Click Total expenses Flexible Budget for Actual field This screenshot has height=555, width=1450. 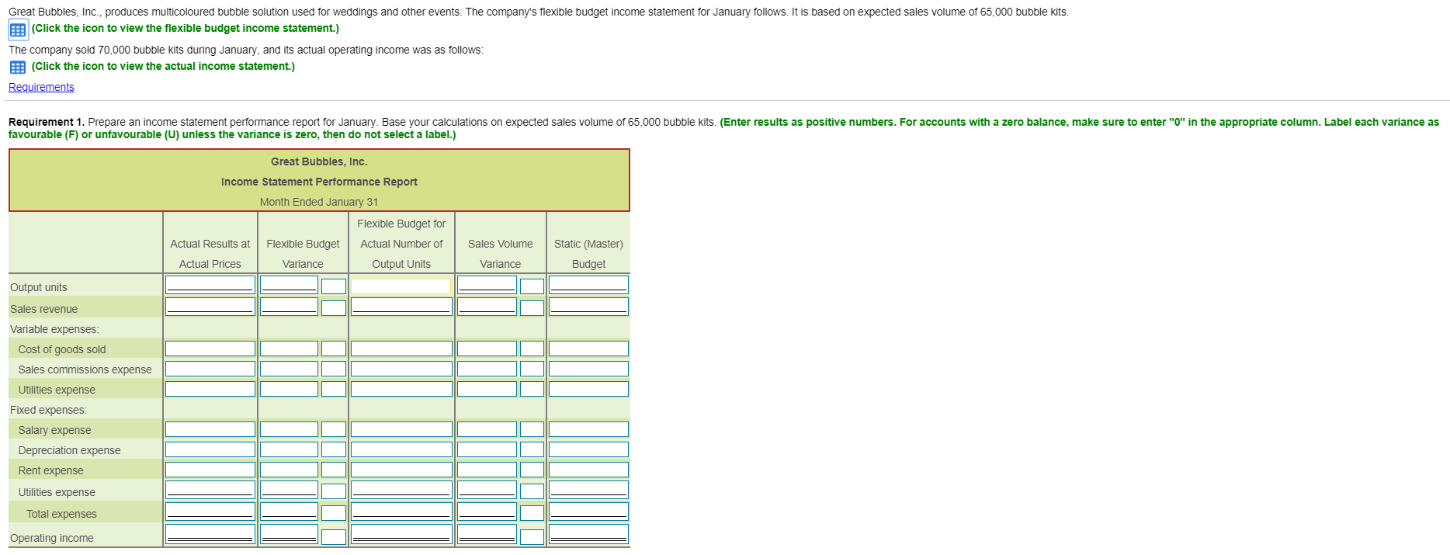click(401, 512)
